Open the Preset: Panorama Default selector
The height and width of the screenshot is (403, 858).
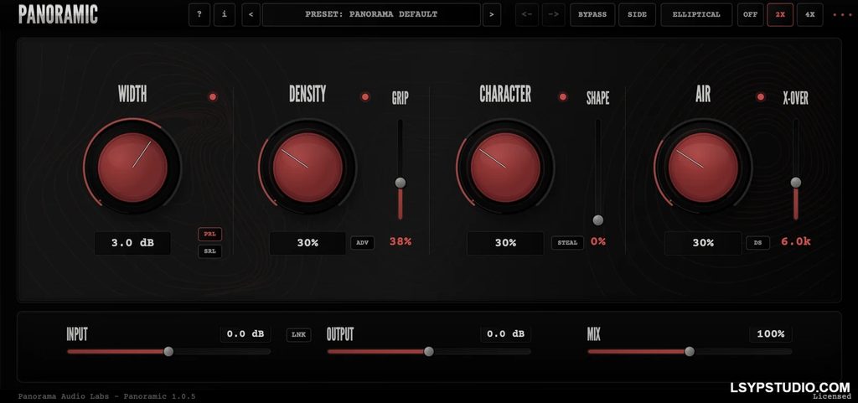371,15
